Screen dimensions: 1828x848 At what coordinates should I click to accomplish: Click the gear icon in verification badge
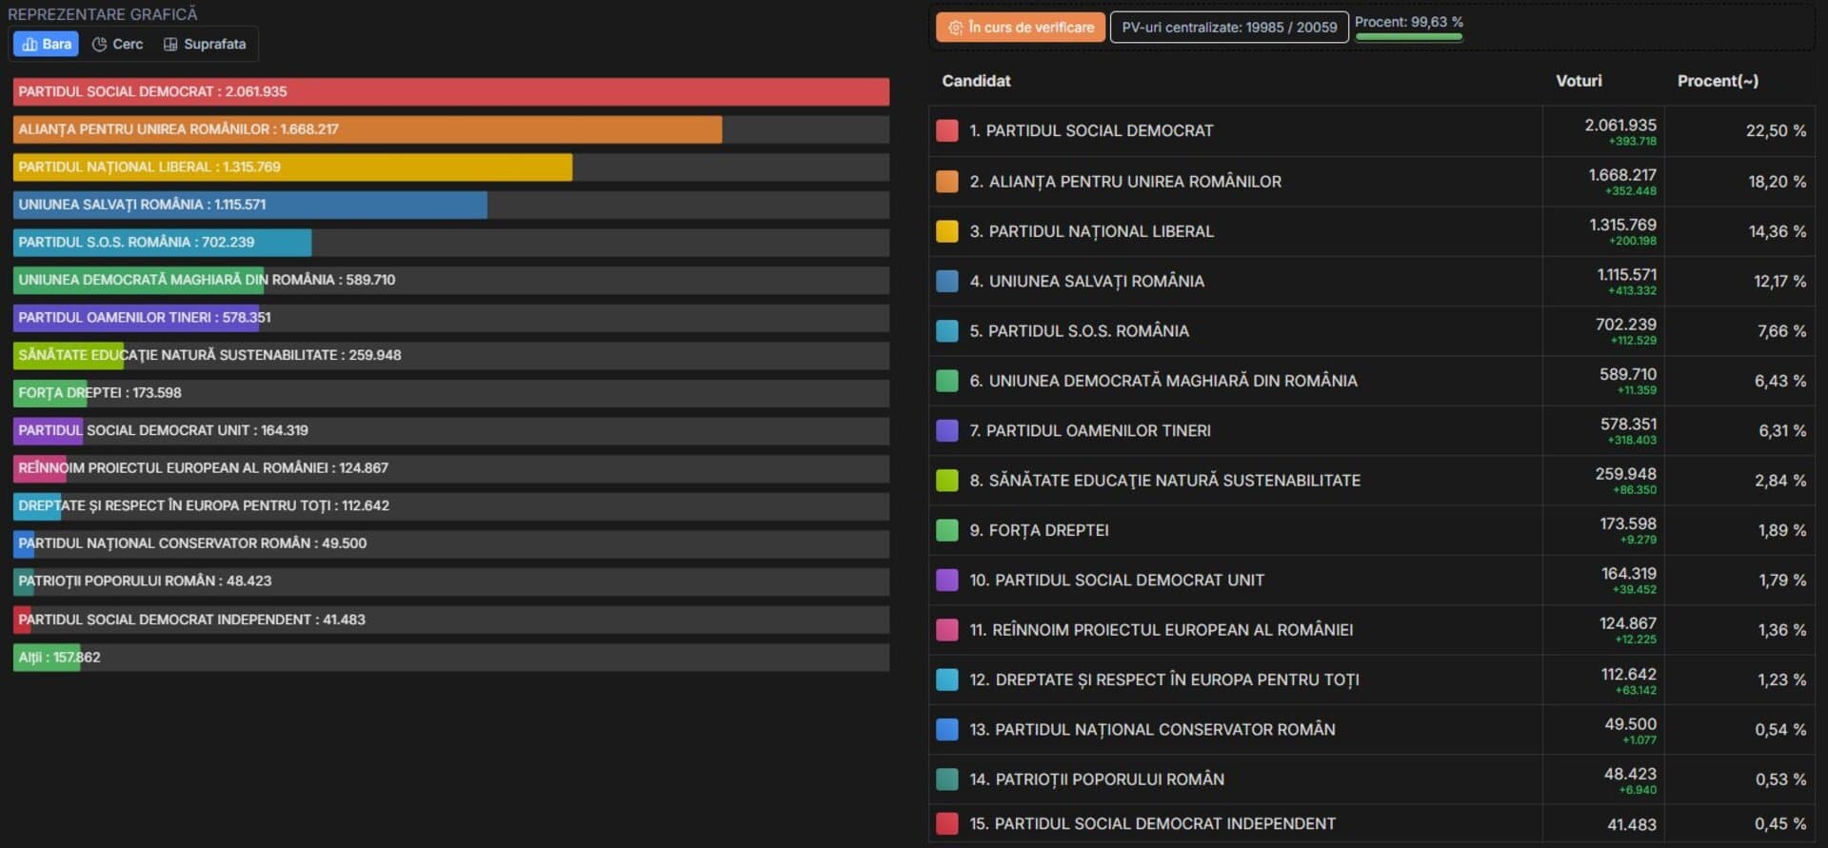click(955, 28)
